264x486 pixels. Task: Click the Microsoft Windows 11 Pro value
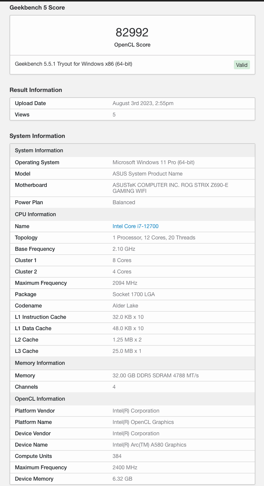[153, 162]
